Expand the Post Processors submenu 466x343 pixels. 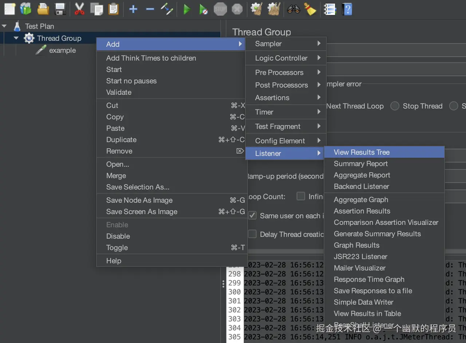(x=286, y=85)
